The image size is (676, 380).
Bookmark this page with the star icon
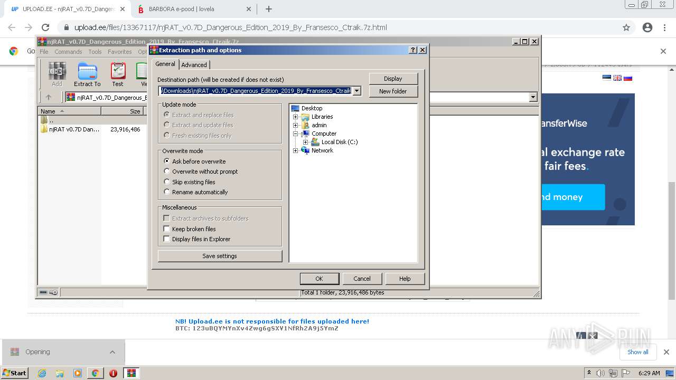coord(626,27)
